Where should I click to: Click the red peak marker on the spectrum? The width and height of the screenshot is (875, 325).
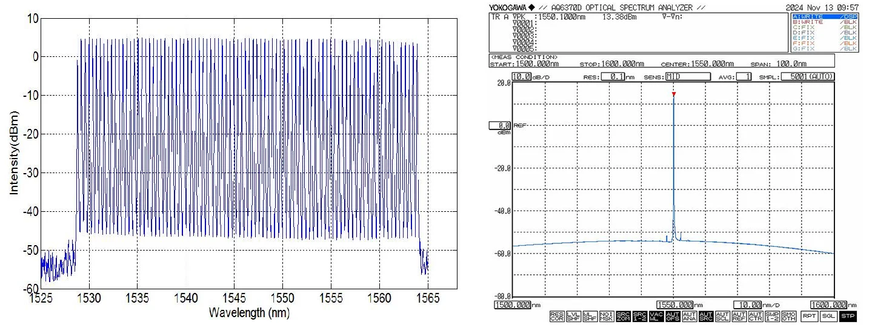[673, 94]
